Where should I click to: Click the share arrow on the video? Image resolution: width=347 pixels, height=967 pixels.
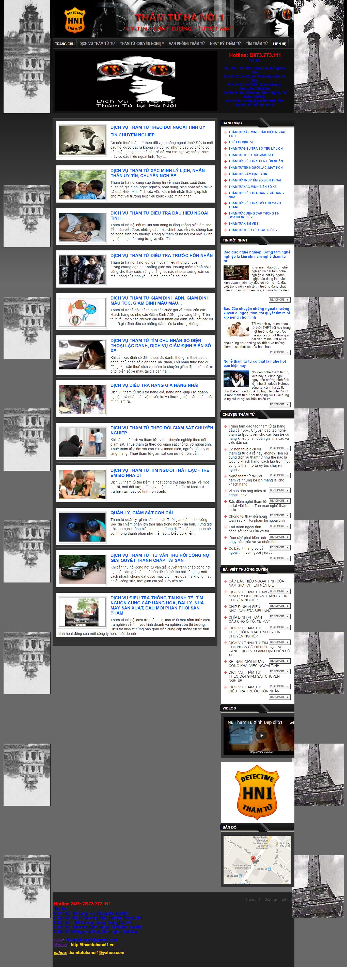[292, 722]
